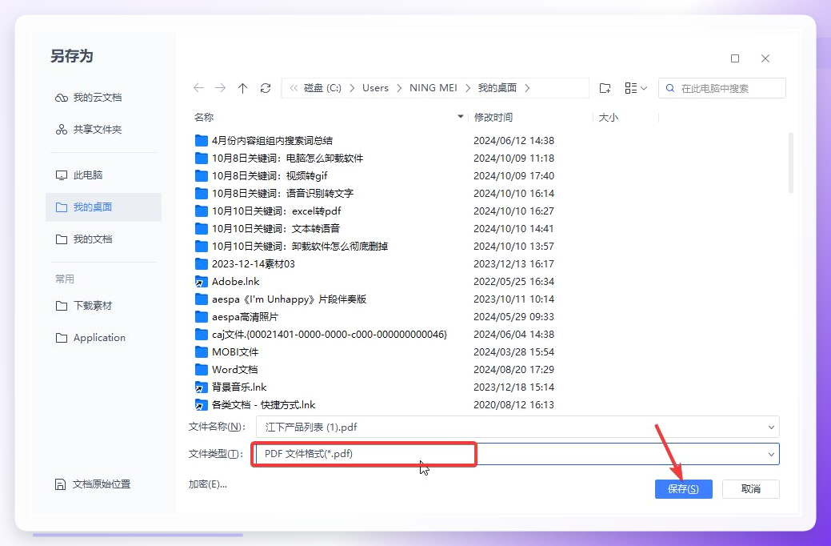Open the view mode options
The height and width of the screenshot is (546, 831).
point(635,88)
